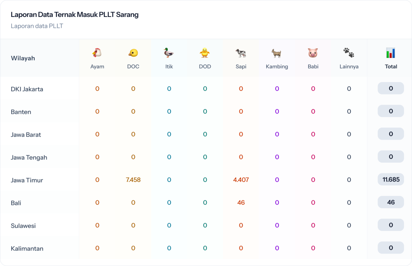Select the DKI Jakarta row label
This screenshot has width=412, height=266.
[27, 89]
